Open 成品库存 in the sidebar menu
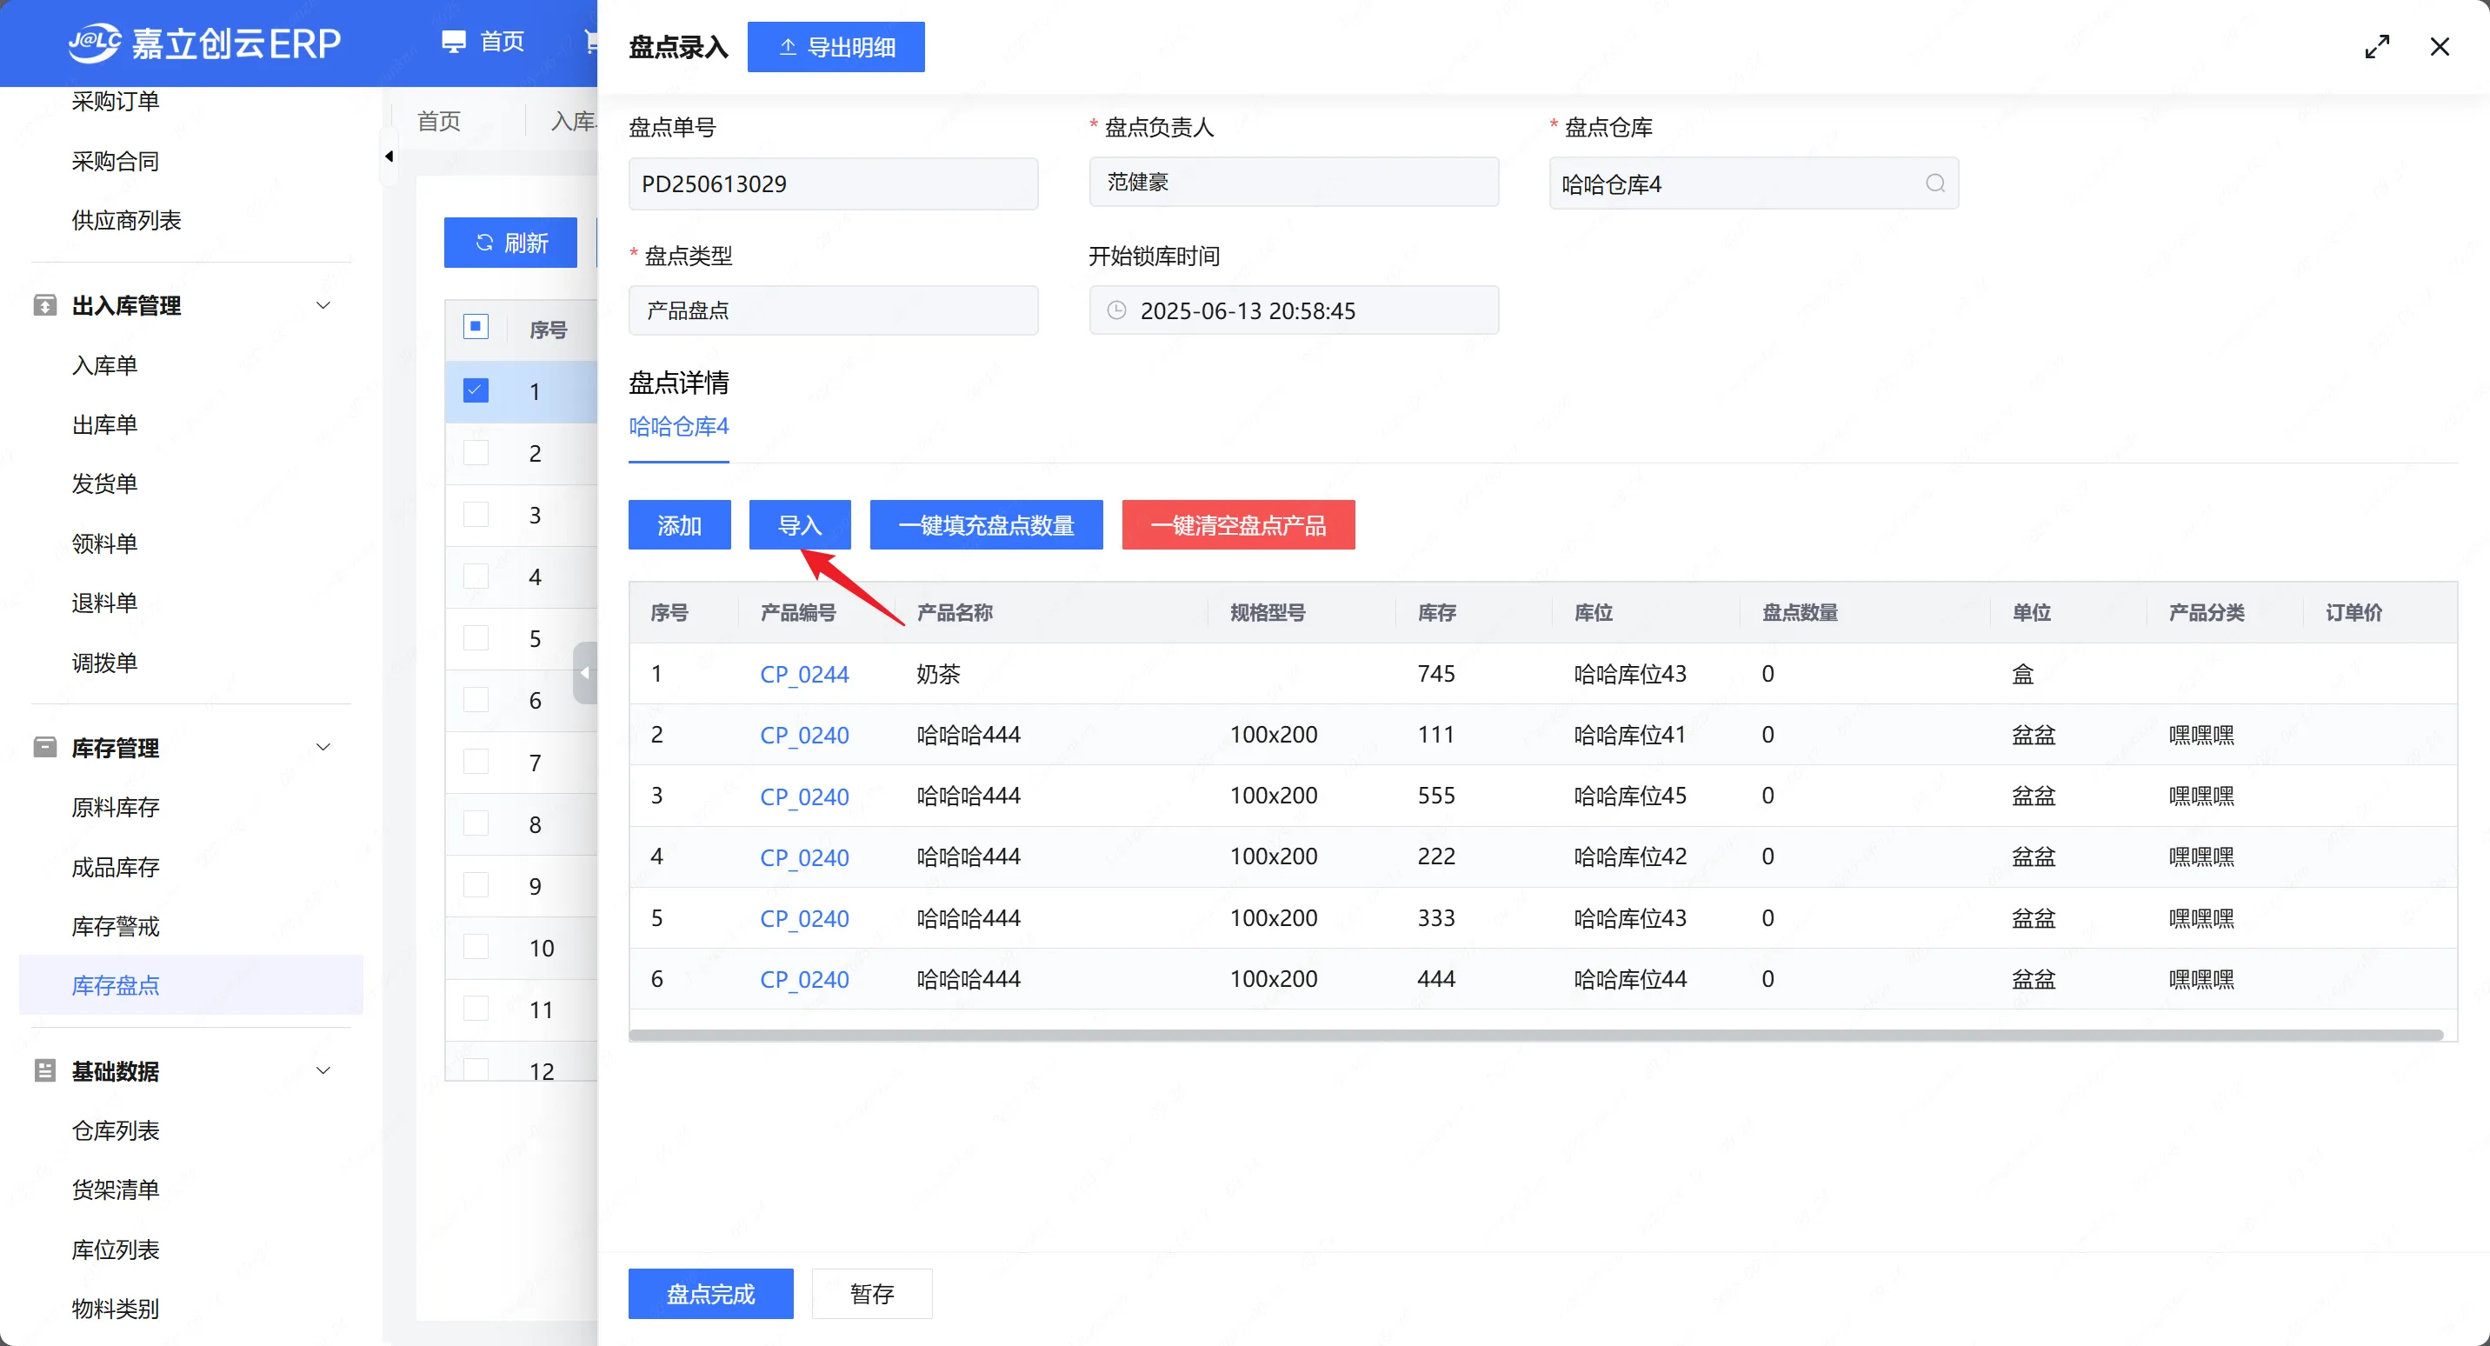The width and height of the screenshot is (2490, 1346). click(115, 866)
